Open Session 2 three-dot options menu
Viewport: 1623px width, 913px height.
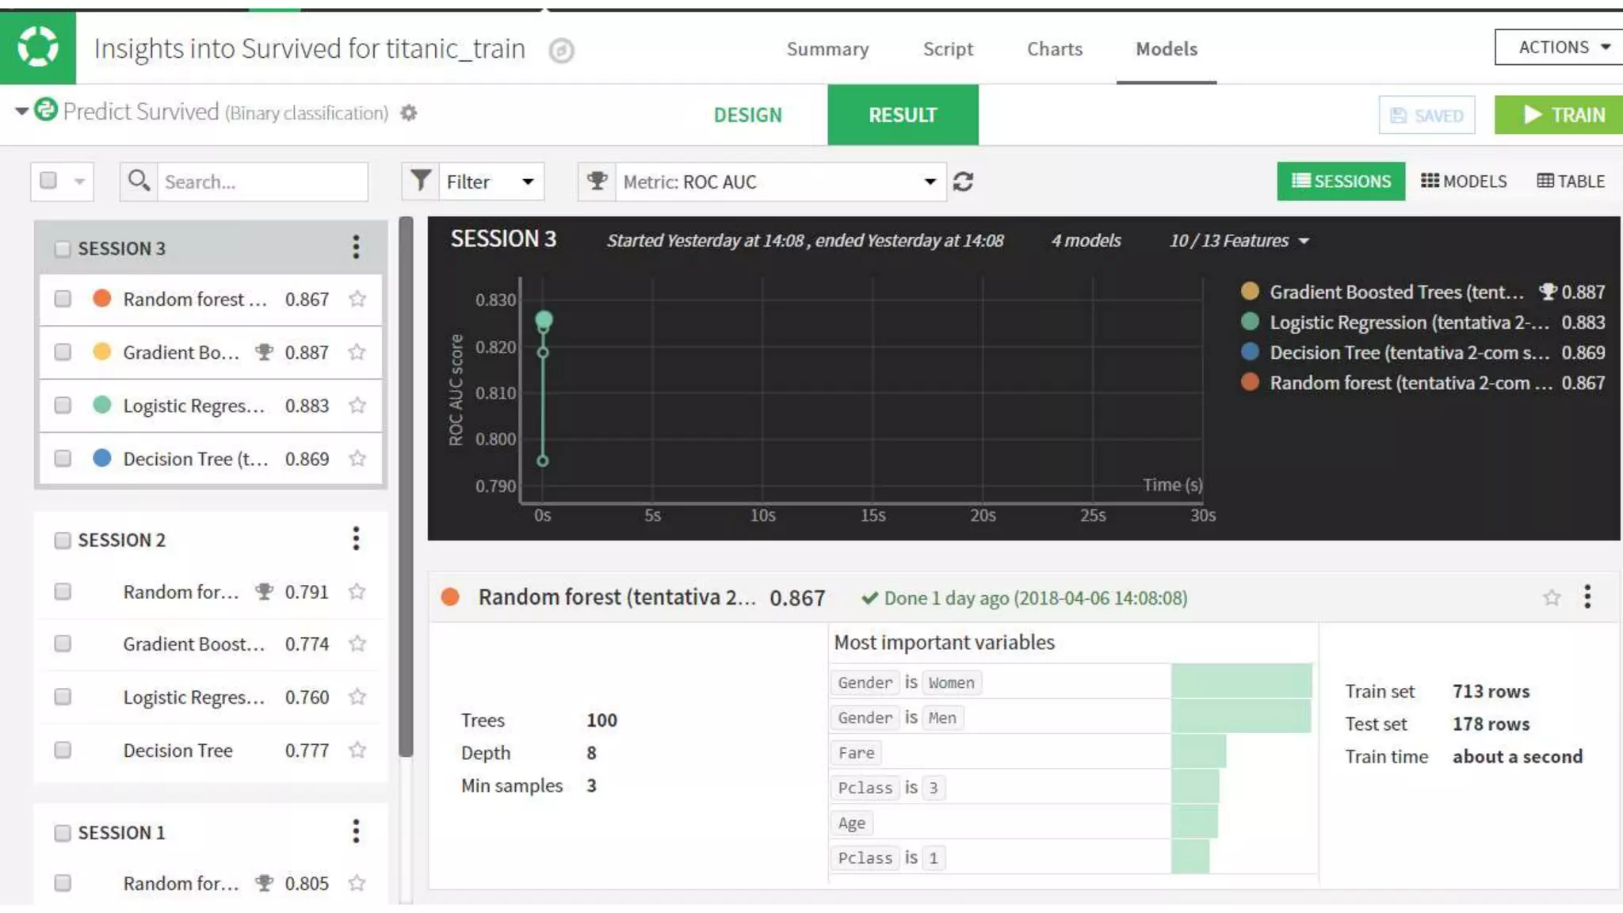(x=356, y=539)
